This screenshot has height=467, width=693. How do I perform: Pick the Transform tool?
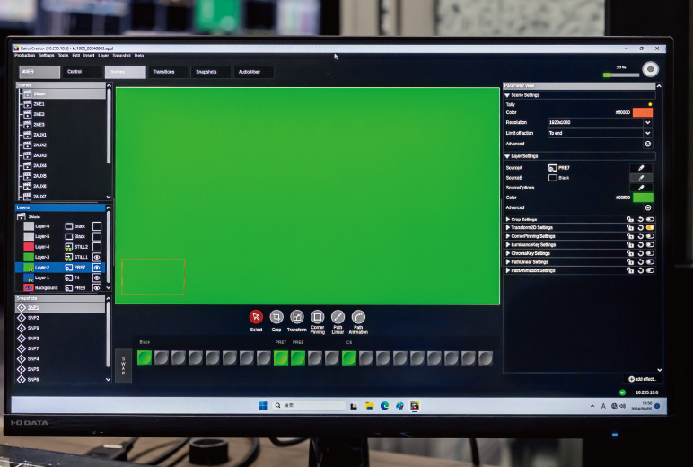pos(296,316)
